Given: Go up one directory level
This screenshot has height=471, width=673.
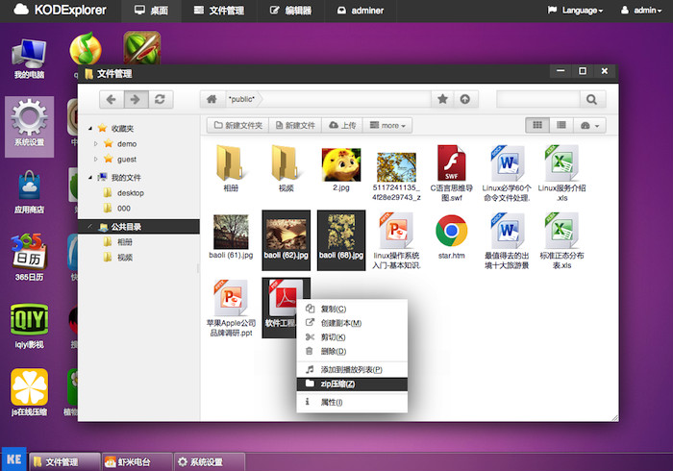Looking at the screenshot, I should click(x=465, y=99).
